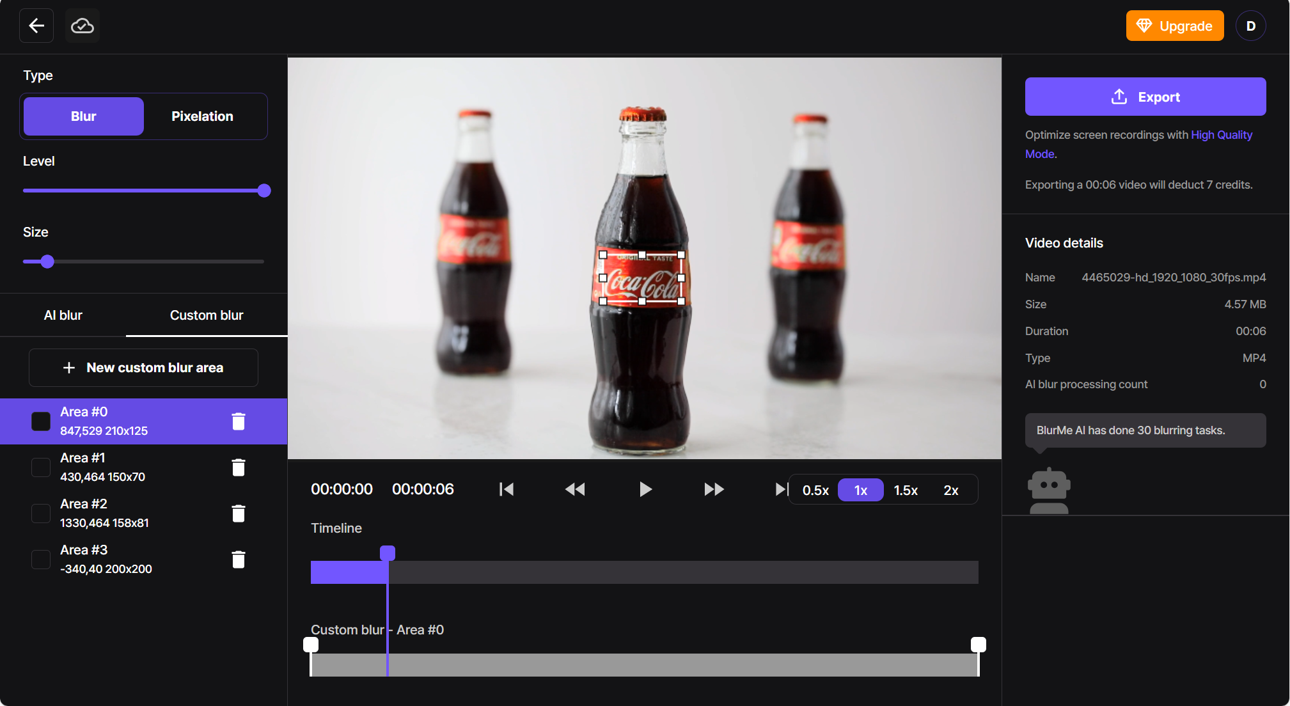Click the Area #0 blur start handle
The width and height of the screenshot is (1290, 706).
pyautogui.click(x=311, y=645)
